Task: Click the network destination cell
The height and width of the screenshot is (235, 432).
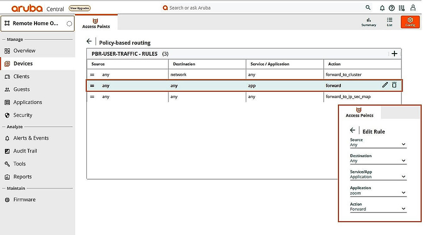Action: 178,75
